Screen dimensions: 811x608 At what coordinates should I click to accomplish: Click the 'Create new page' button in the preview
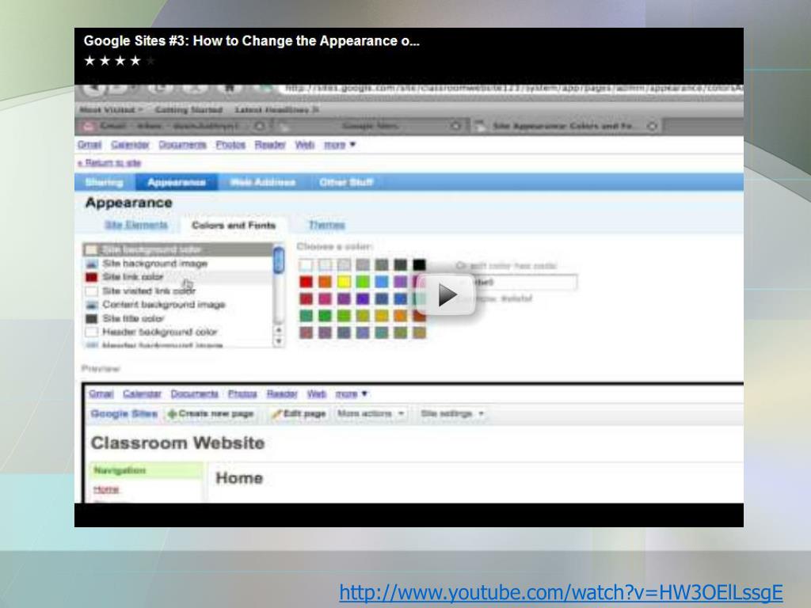click(x=211, y=413)
